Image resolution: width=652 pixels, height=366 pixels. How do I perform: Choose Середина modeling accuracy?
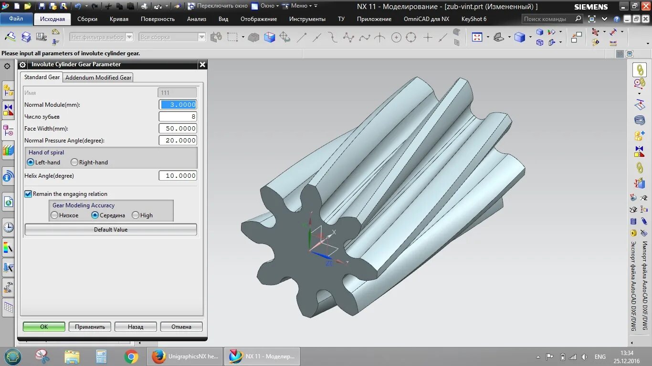[x=95, y=215]
